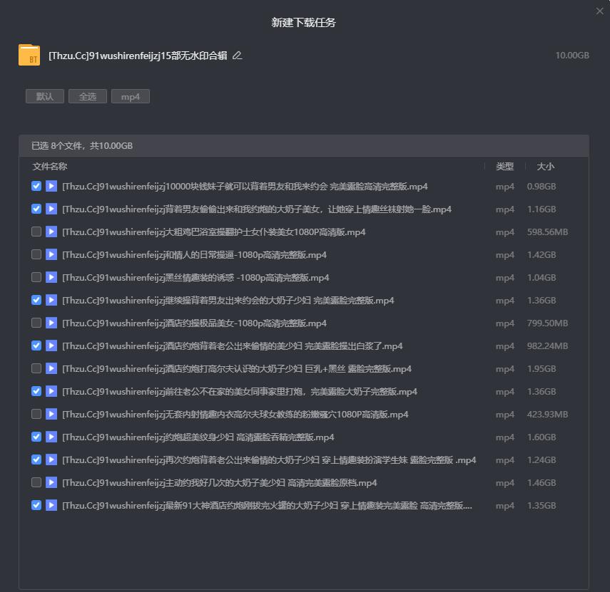Click the video icon of the 1.60GB file
This screenshot has width=610, height=592.
[x=51, y=437]
